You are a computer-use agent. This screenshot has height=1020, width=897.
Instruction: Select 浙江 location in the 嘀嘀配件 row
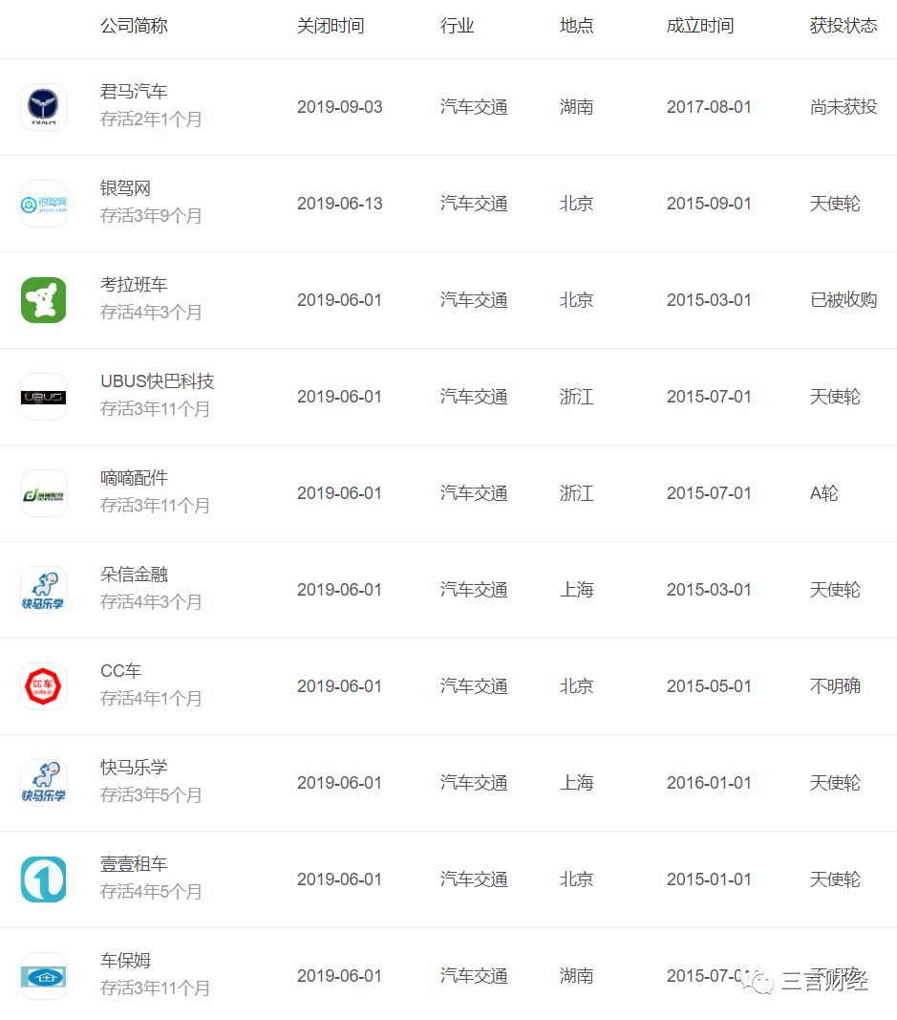coord(577,493)
